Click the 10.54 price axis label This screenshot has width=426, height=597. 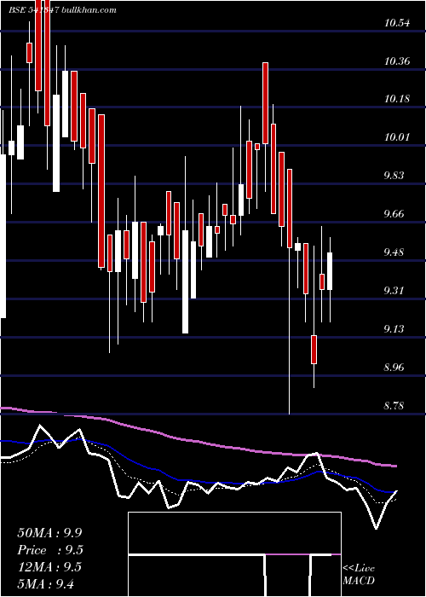[x=397, y=23]
